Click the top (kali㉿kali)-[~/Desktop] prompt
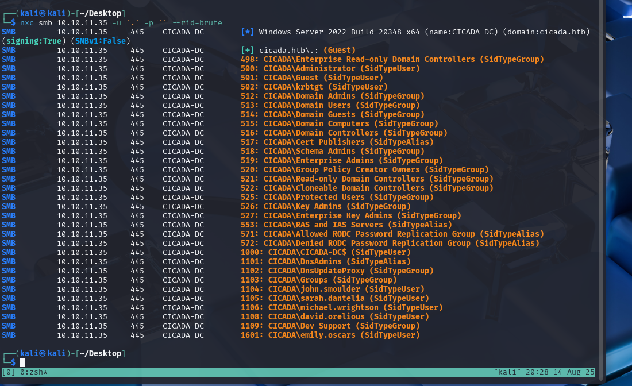 coord(70,13)
